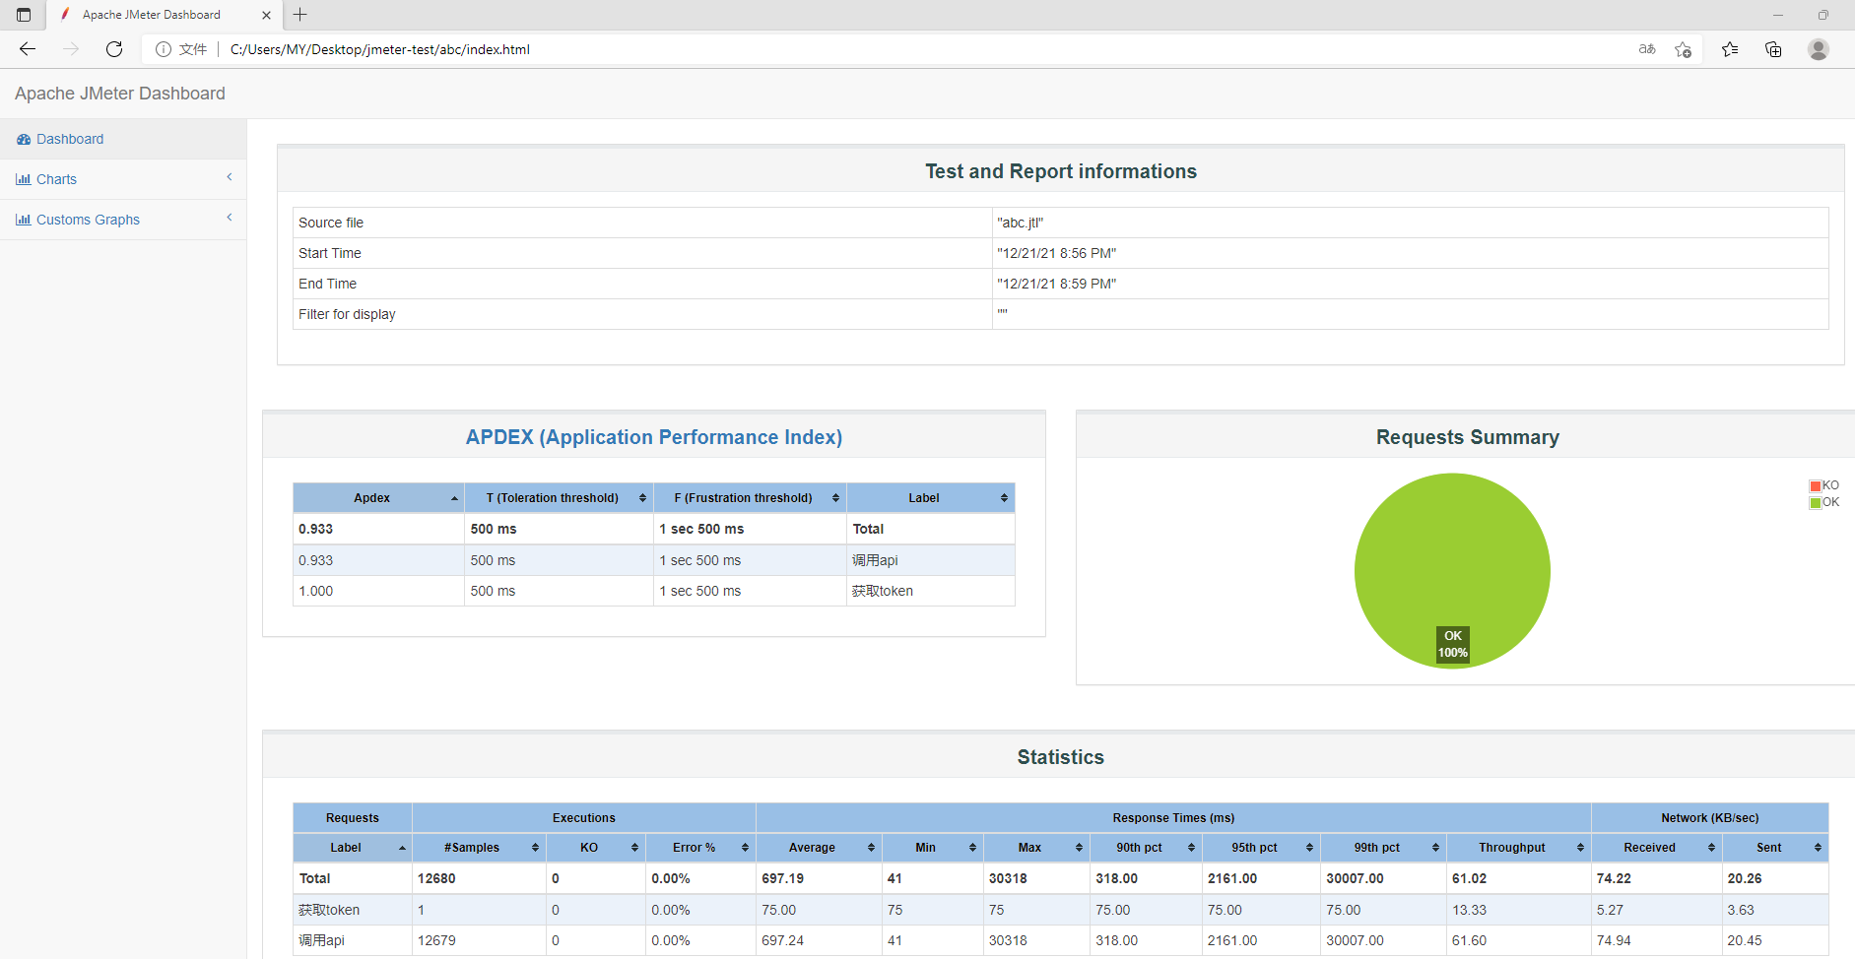
Task: Click the Dashboard gauge icon in sidebar
Action: pos(24,140)
